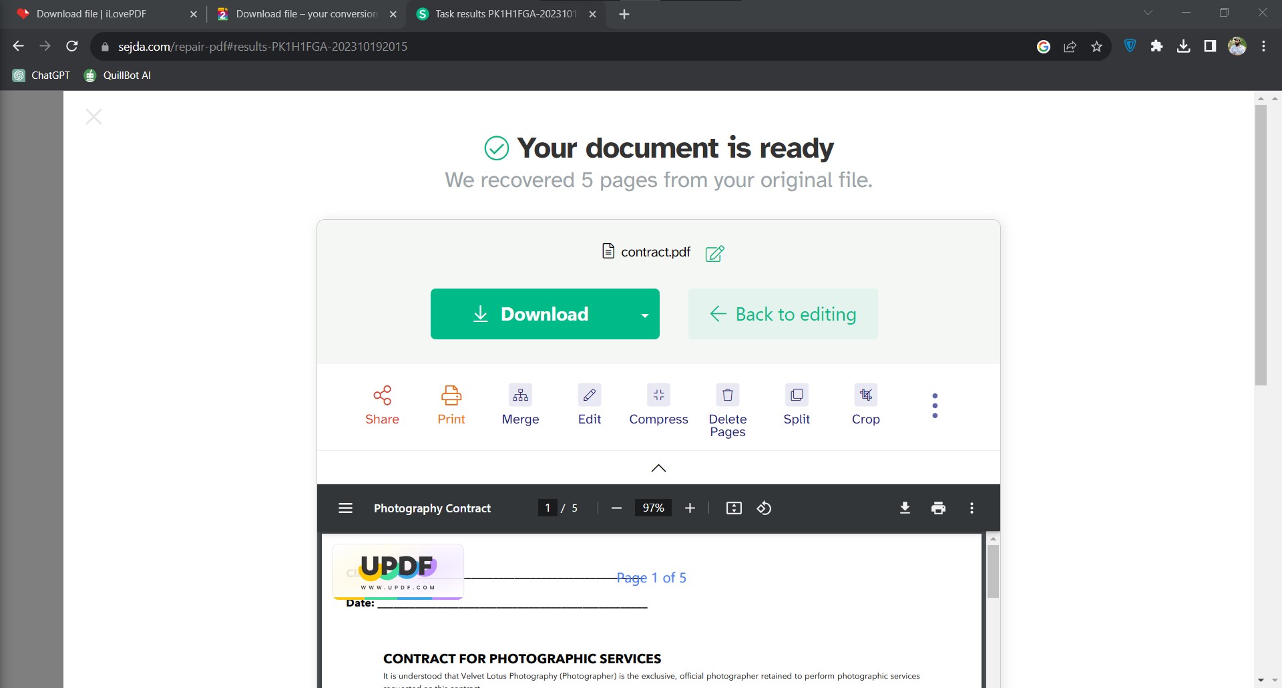Viewport: 1282px width, 688px height.
Task: Open the ChatGPT bookmark
Action: coord(41,75)
